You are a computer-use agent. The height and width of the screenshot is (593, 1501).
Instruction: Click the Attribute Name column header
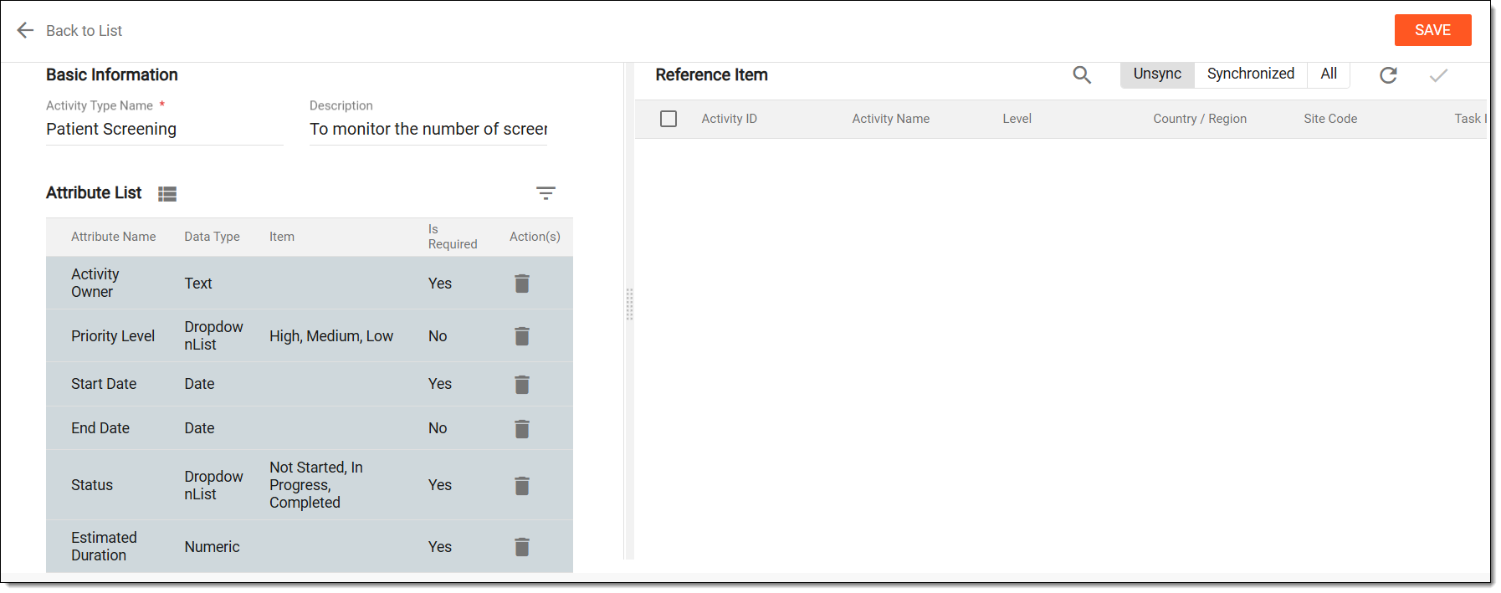113,237
